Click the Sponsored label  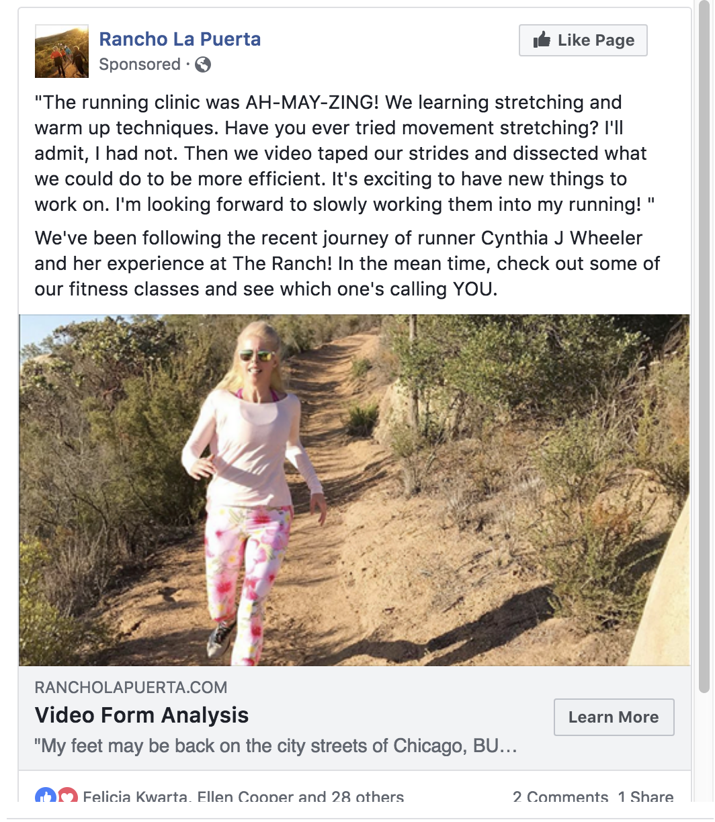pos(140,64)
